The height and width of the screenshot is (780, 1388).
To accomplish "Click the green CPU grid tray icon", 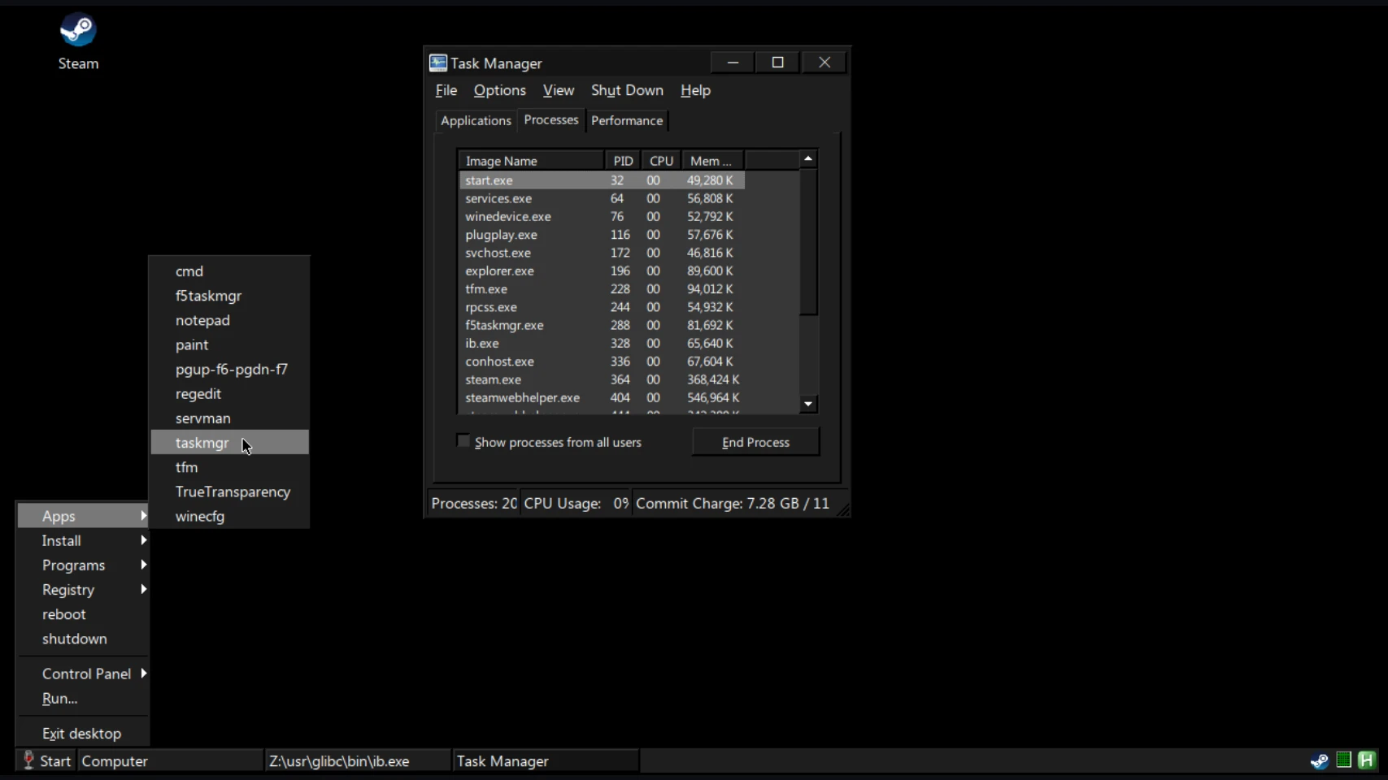I will click(x=1343, y=760).
